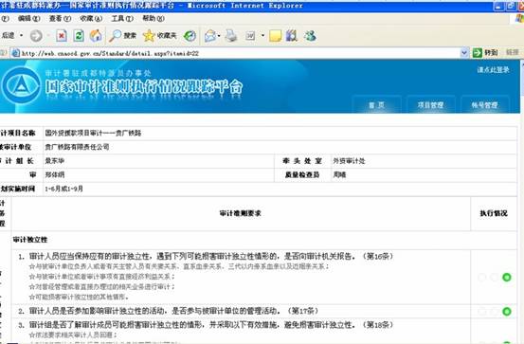Open the 查看 (View) menu
The image size is (524, 344).
60,18
